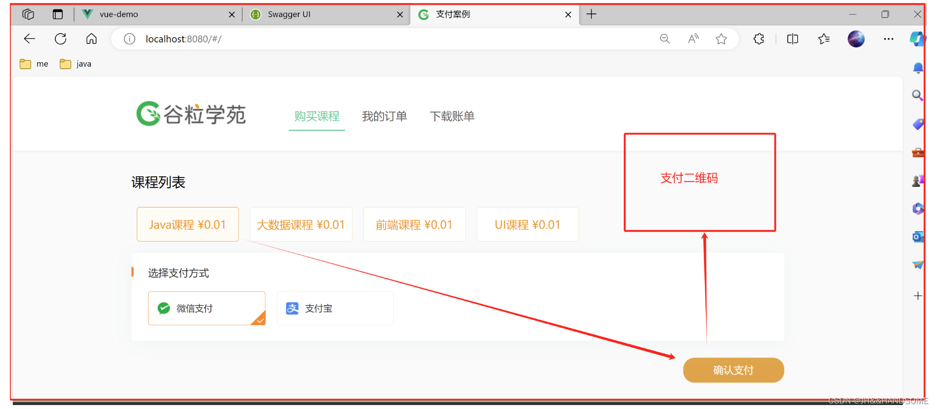Open the sidebar Microsoft 365 icon
936x409 pixels.
click(918, 209)
